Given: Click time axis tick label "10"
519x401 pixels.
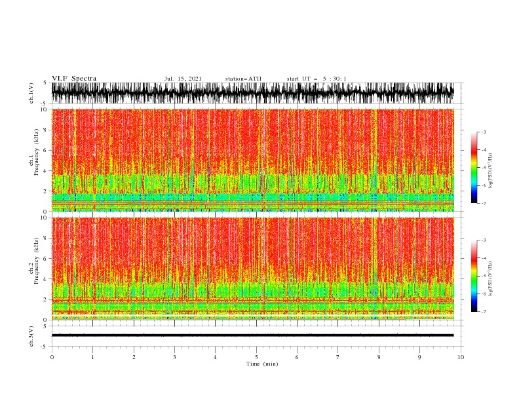Looking at the screenshot, I should pos(461,357).
